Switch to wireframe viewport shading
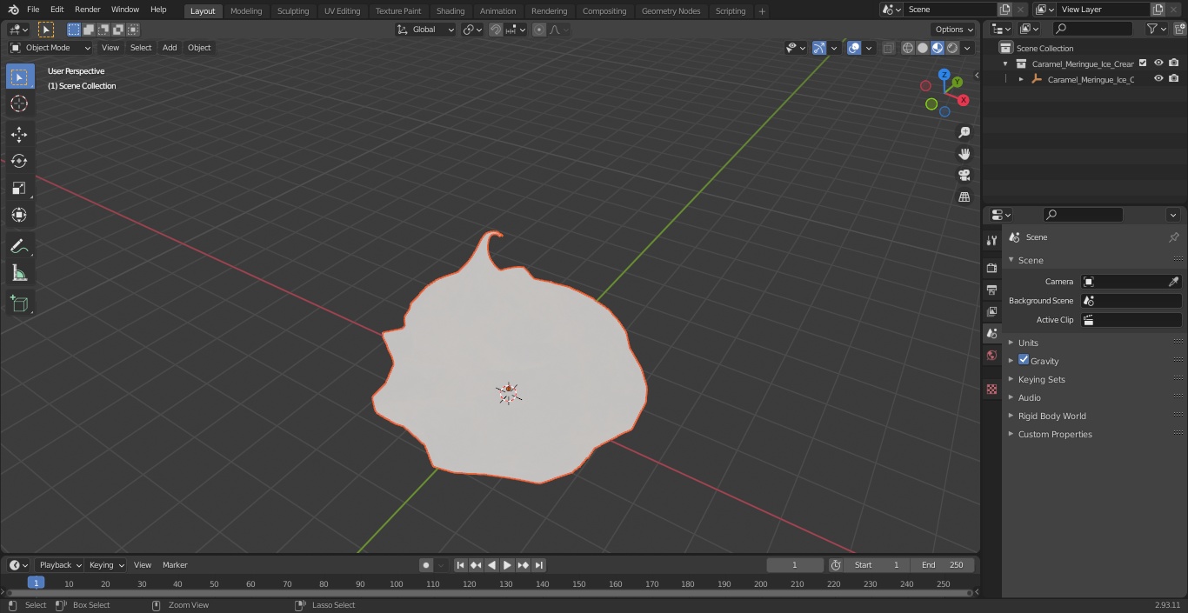 click(908, 48)
